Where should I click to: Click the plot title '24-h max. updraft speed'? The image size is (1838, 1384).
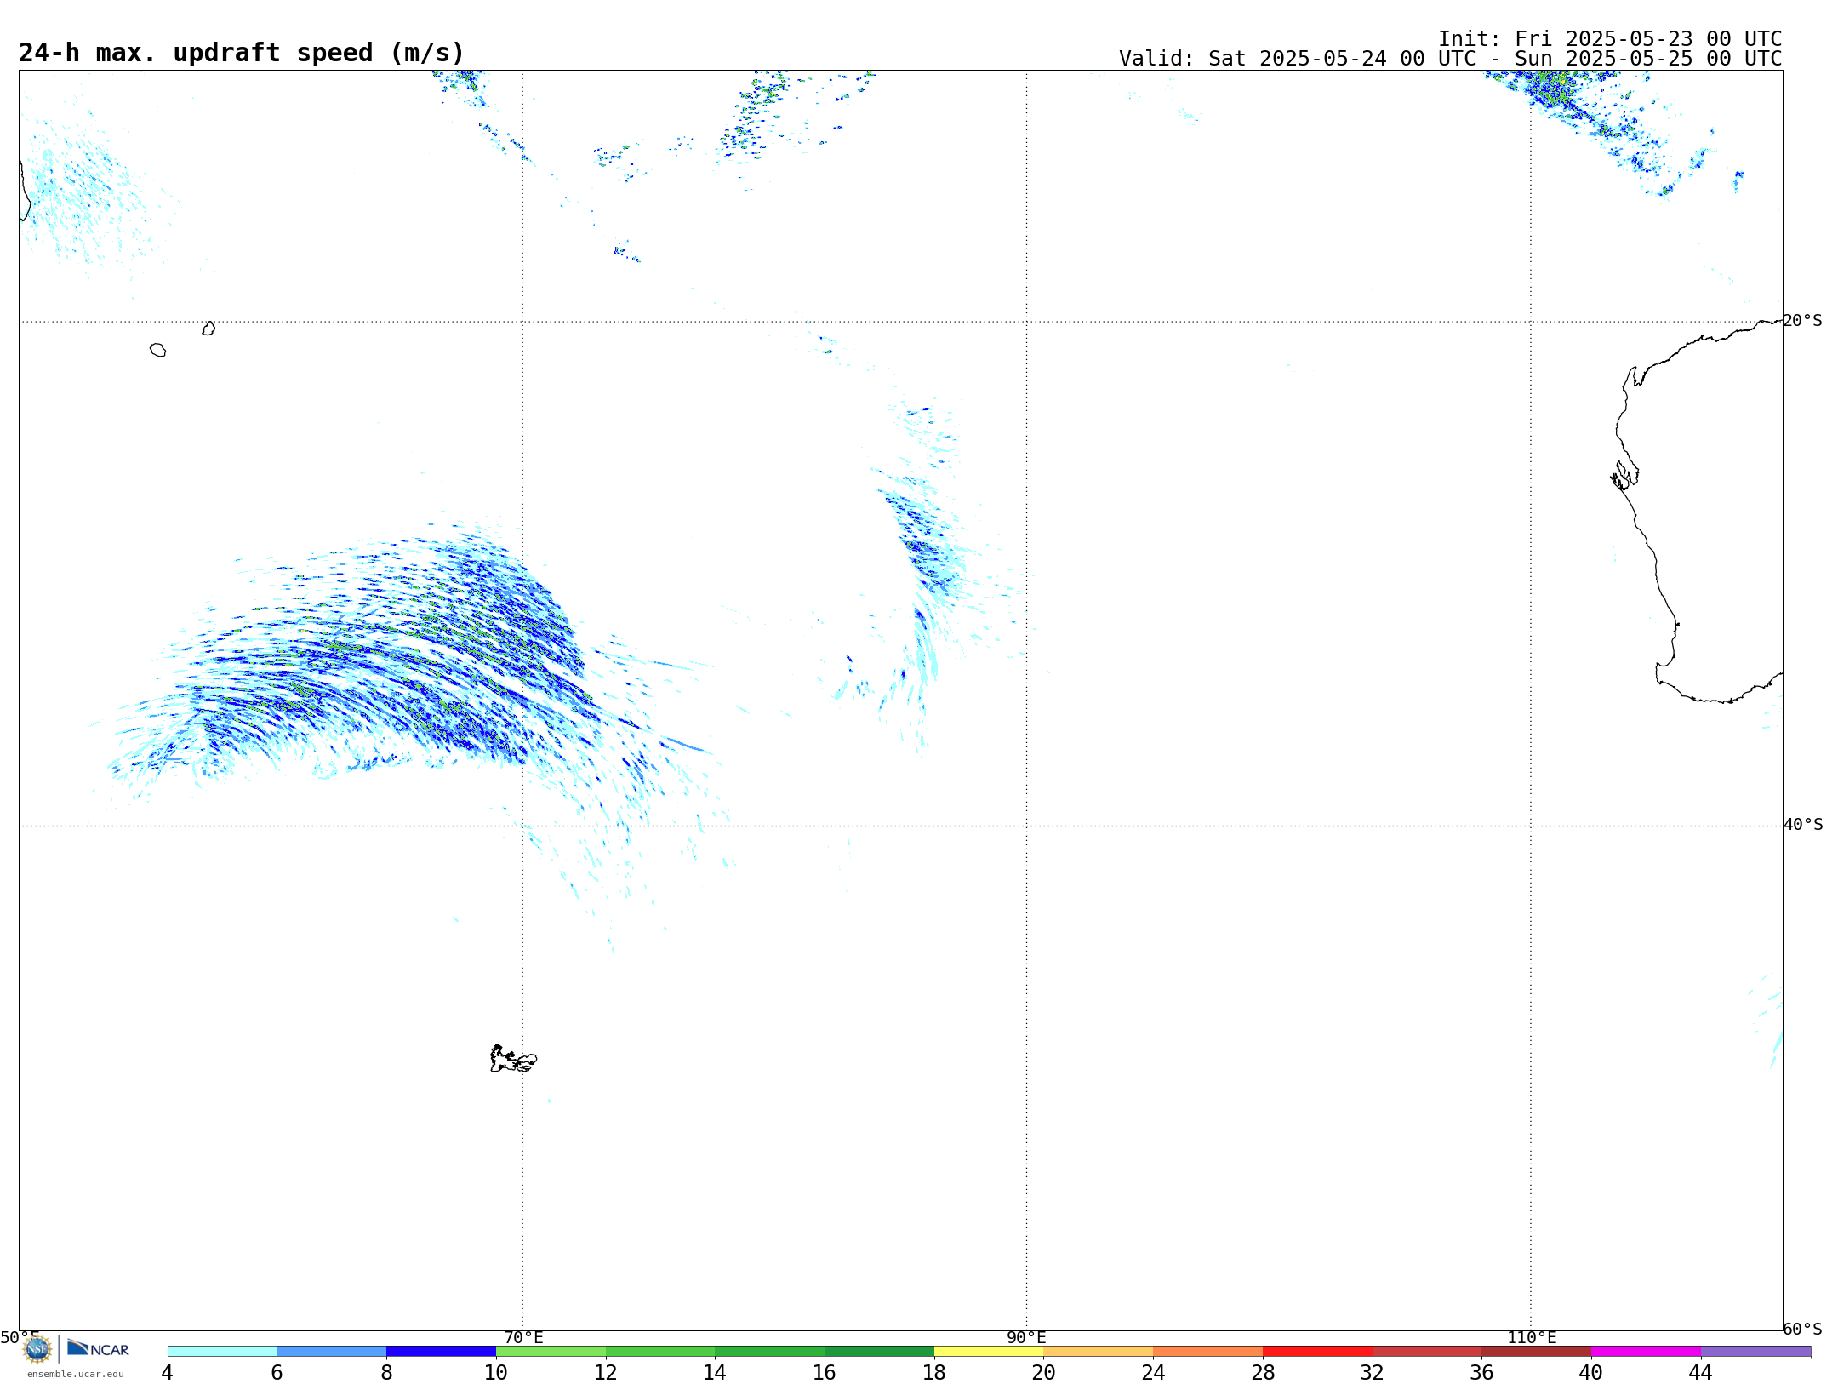(242, 53)
